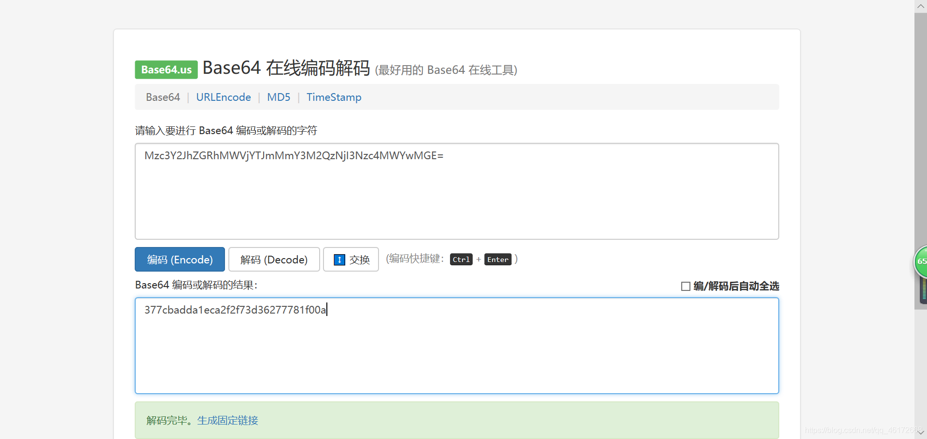
Task: Enable the 编/解码后自动全选 checkbox
Action: [686, 287]
